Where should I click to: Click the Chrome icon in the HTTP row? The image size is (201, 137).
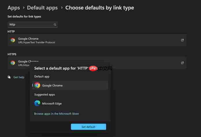(x=13, y=40)
